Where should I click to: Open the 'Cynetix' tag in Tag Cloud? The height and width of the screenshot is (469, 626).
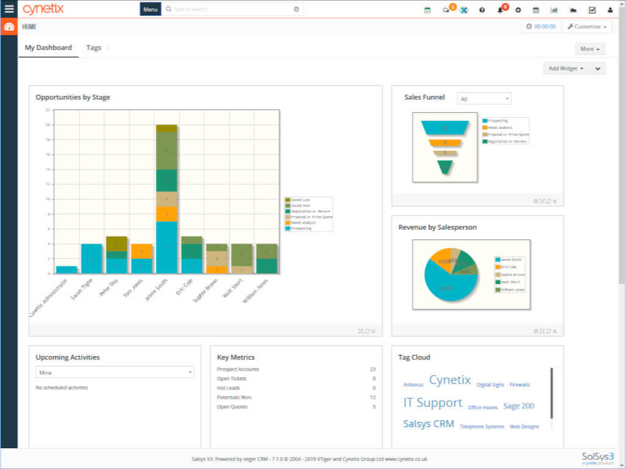(x=450, y=380)
